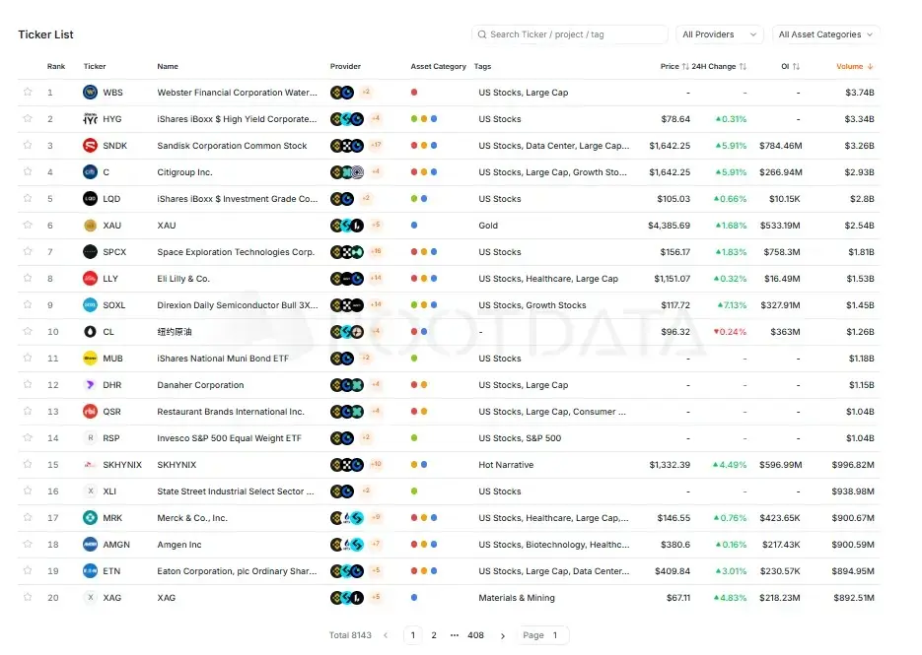
Task: Star the XAU gold ticker
Action: (x=28, y=225)
